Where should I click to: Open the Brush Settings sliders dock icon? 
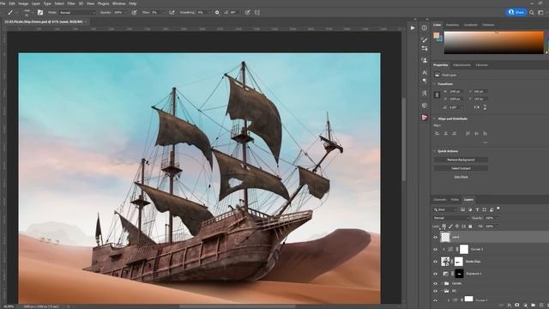click(425, 48)
